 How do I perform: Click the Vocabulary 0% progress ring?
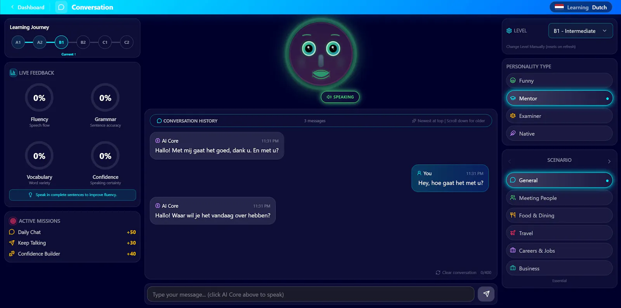click(x=39, y=156)
